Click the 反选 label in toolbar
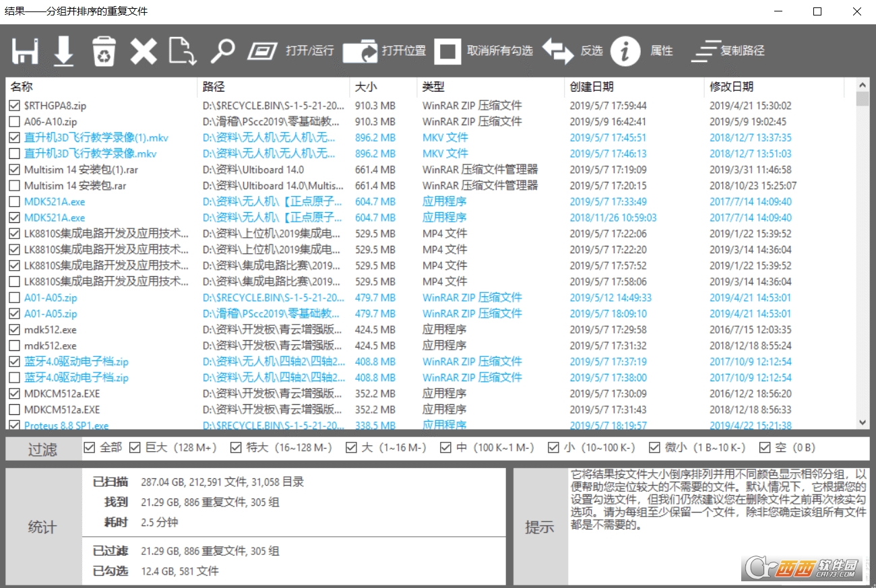The width and height of the screenshot is (876, 588). tap(592, 51)
